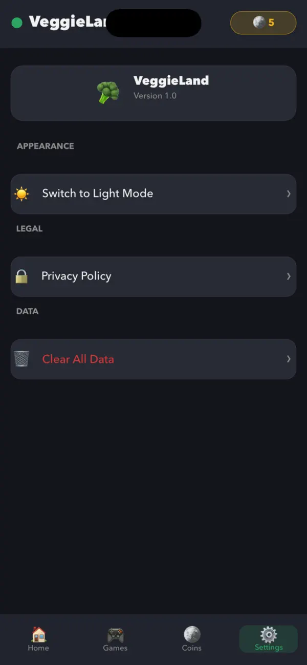Screen dimensions: 307x665
Task: Tap the moon coin icon in bottom bar
Action: click(192, 634)
